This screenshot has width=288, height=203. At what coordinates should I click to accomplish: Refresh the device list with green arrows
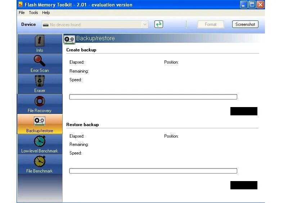[x=159, y=24]
